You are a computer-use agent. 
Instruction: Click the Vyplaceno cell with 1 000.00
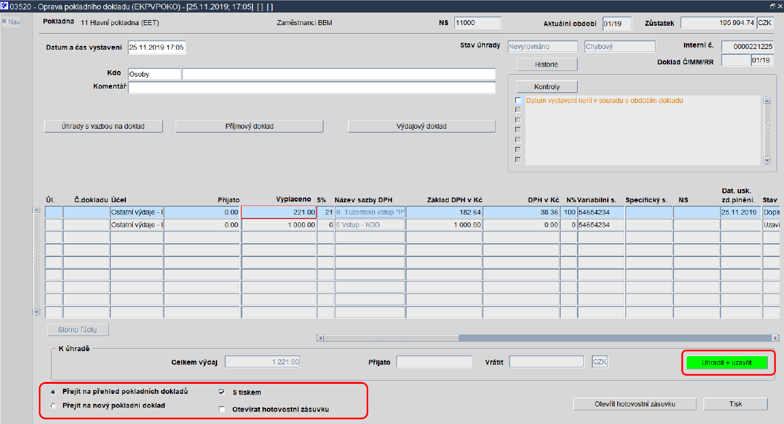(x=279, y=225)
